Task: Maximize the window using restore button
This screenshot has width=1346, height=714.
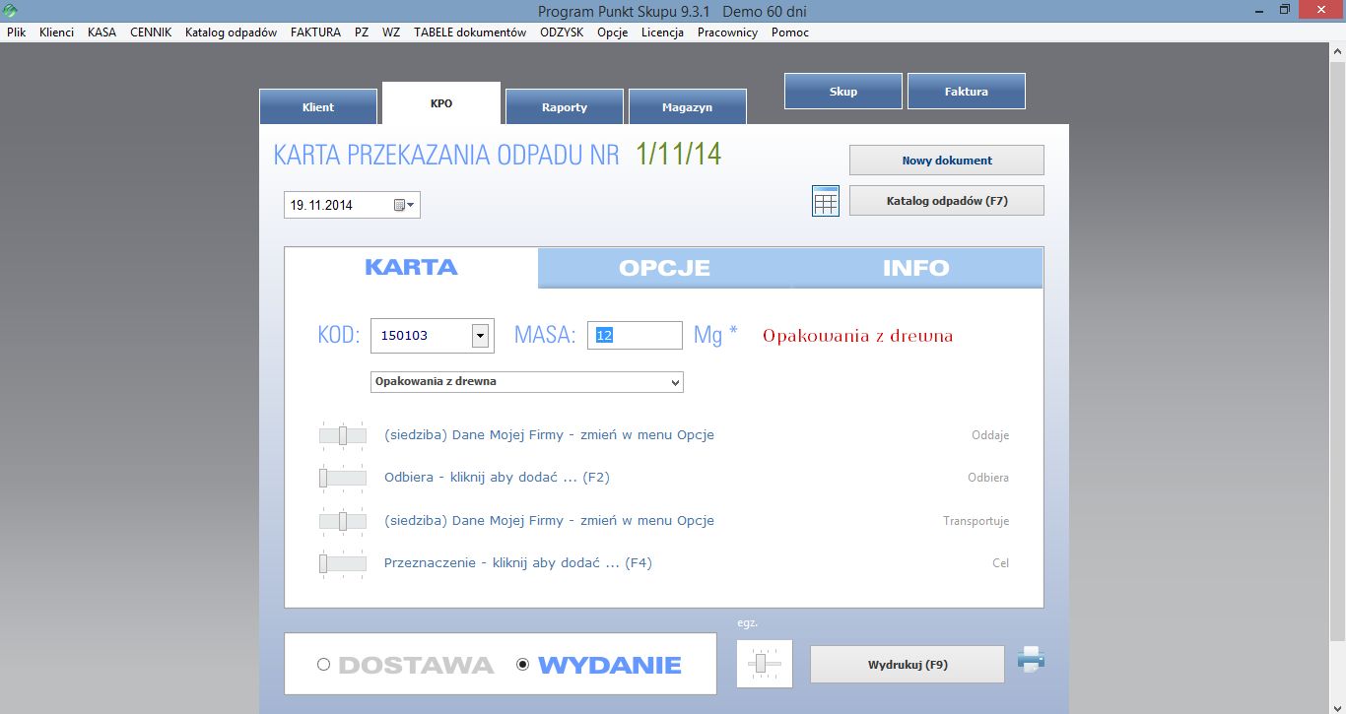Action: [x=1284, y=10]
